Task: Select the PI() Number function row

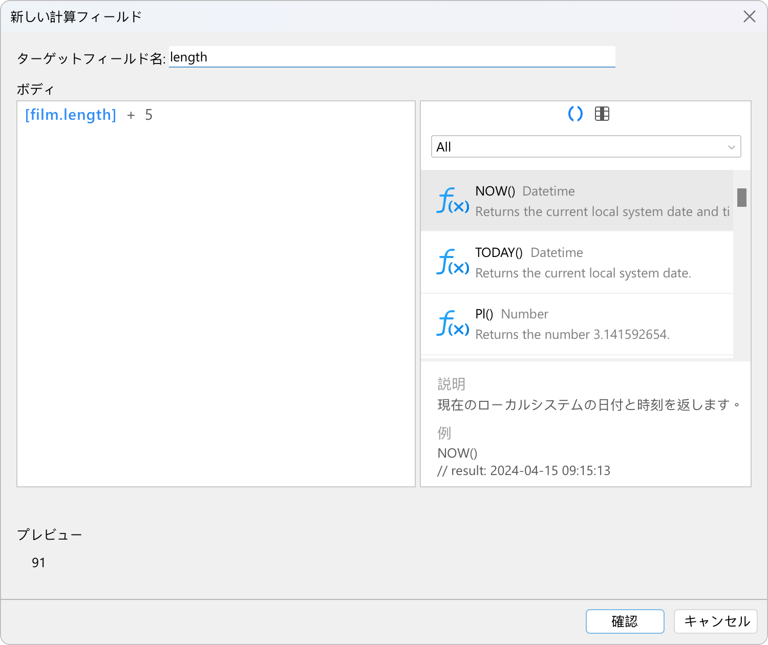Action: (x=577, y=324)
